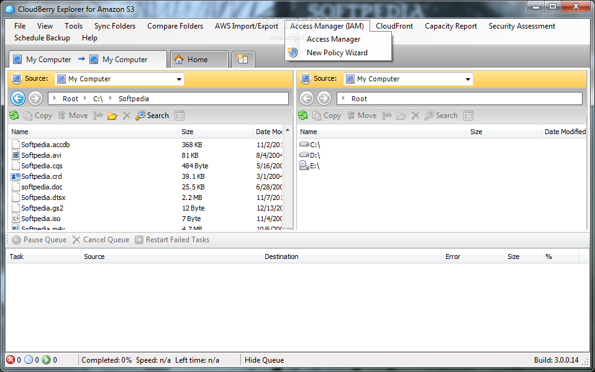The height and width of the screenshot is (372, 595).
Task: Click the Softpedia.crd card file icon
Action: click(16, 176)
